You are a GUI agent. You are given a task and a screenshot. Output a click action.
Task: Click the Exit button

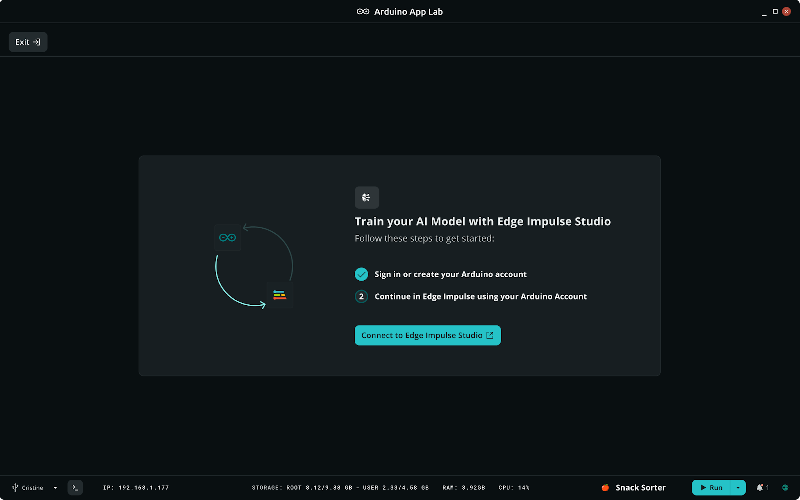tap(28, 42)
